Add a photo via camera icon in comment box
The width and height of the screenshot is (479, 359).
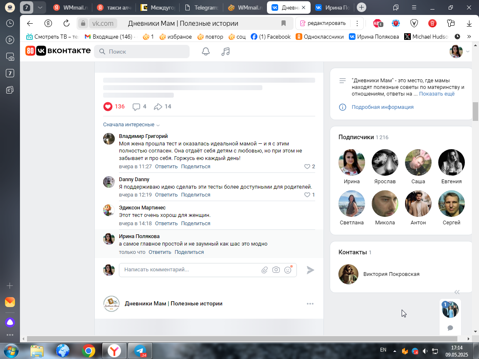pyautogui.click(x=276, y=270)
